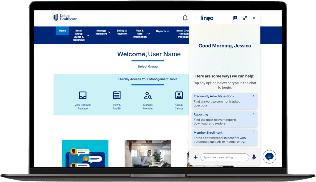The width and height of the screenshot is (316, 182).
Task: Open the Manage Member tool
Action: coord(148,100)
